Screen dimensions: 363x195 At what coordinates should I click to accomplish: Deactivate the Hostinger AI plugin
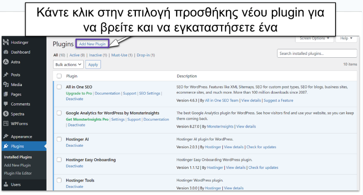pyautogui.click(x=74, y=146)
